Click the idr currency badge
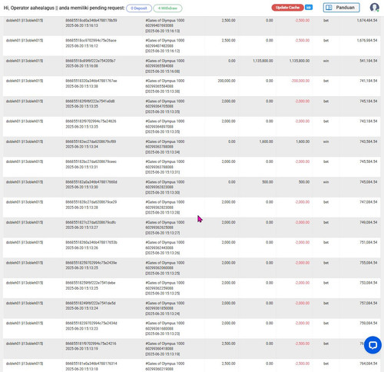 (309, 8)
